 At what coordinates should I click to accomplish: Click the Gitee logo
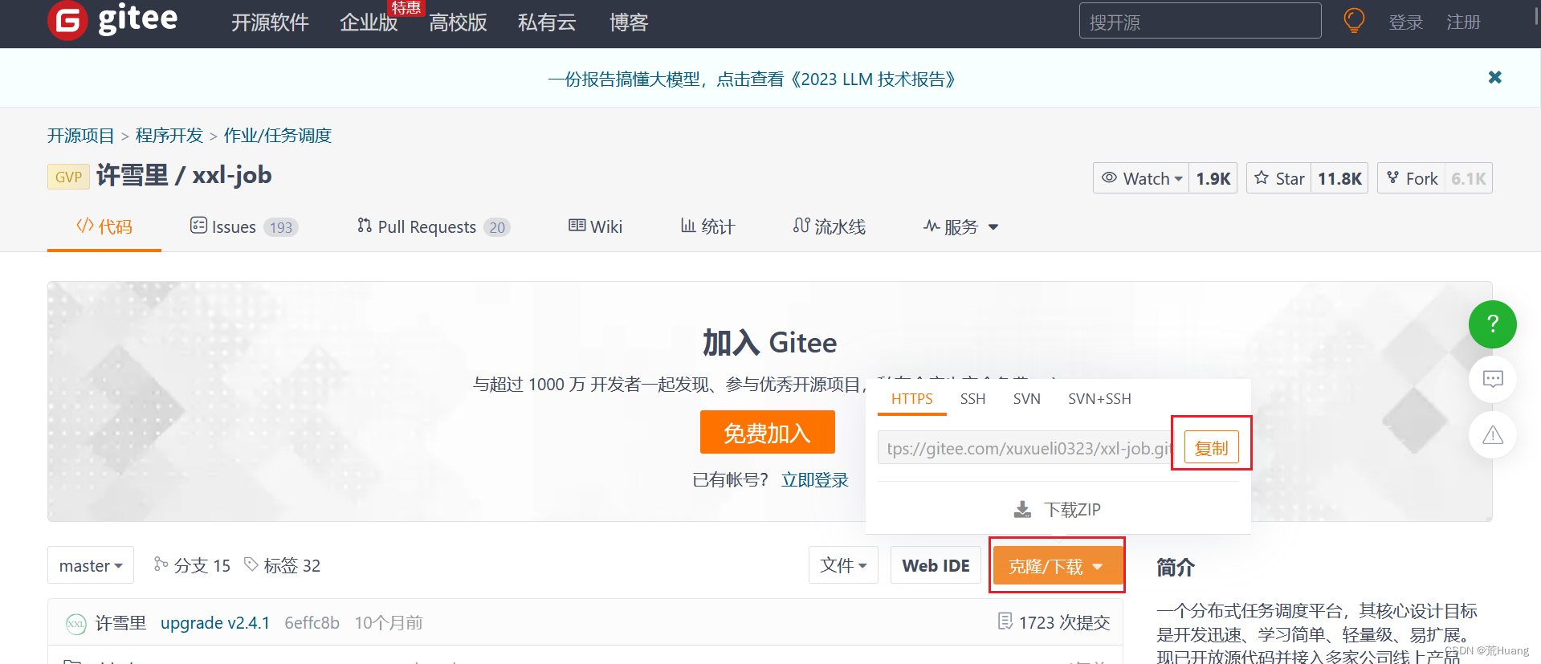tap(112, 20)
